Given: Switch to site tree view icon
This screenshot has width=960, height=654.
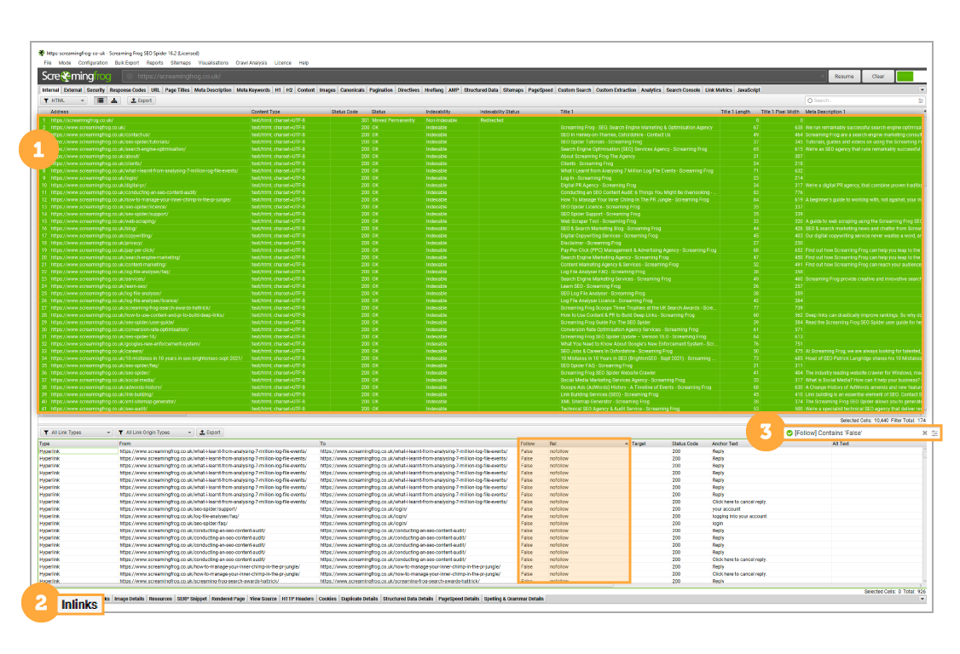Looking at the screenshot, I should click(114, 100).
